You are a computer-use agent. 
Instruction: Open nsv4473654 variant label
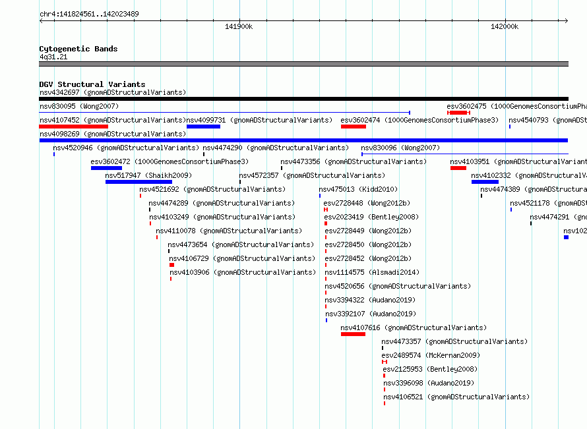(x=241, y=244)
